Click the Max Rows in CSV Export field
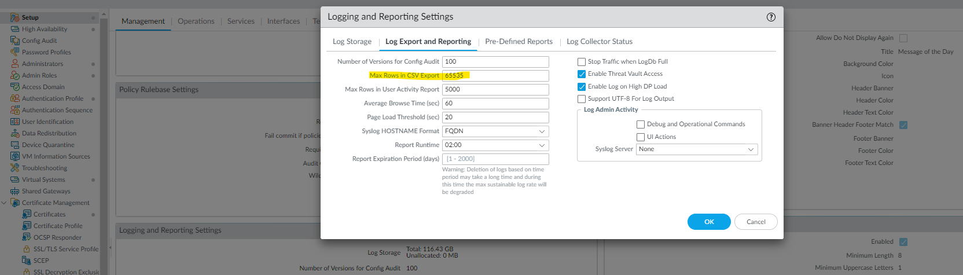This screenshot has height=275, width=963. 495,76
